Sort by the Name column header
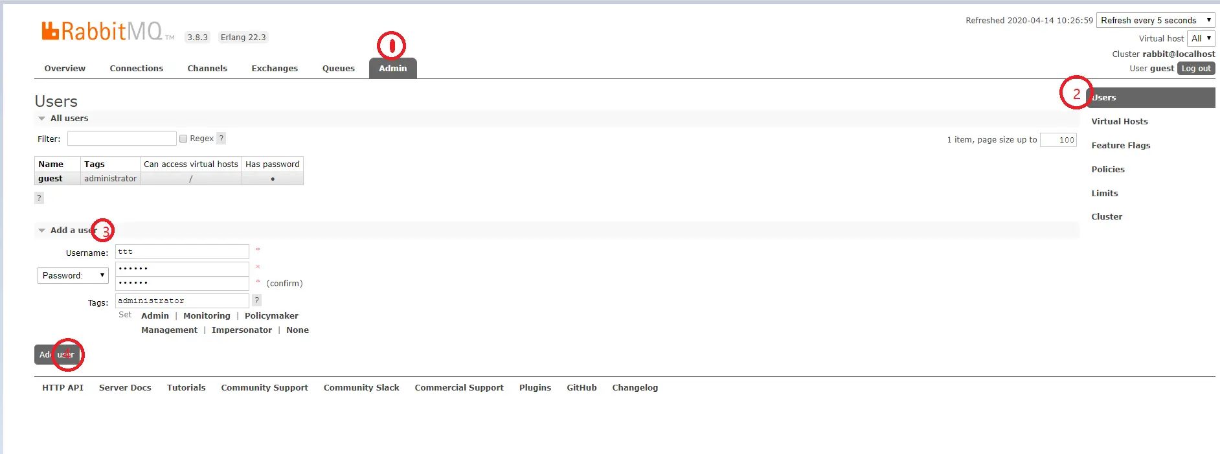 point(58,164)
